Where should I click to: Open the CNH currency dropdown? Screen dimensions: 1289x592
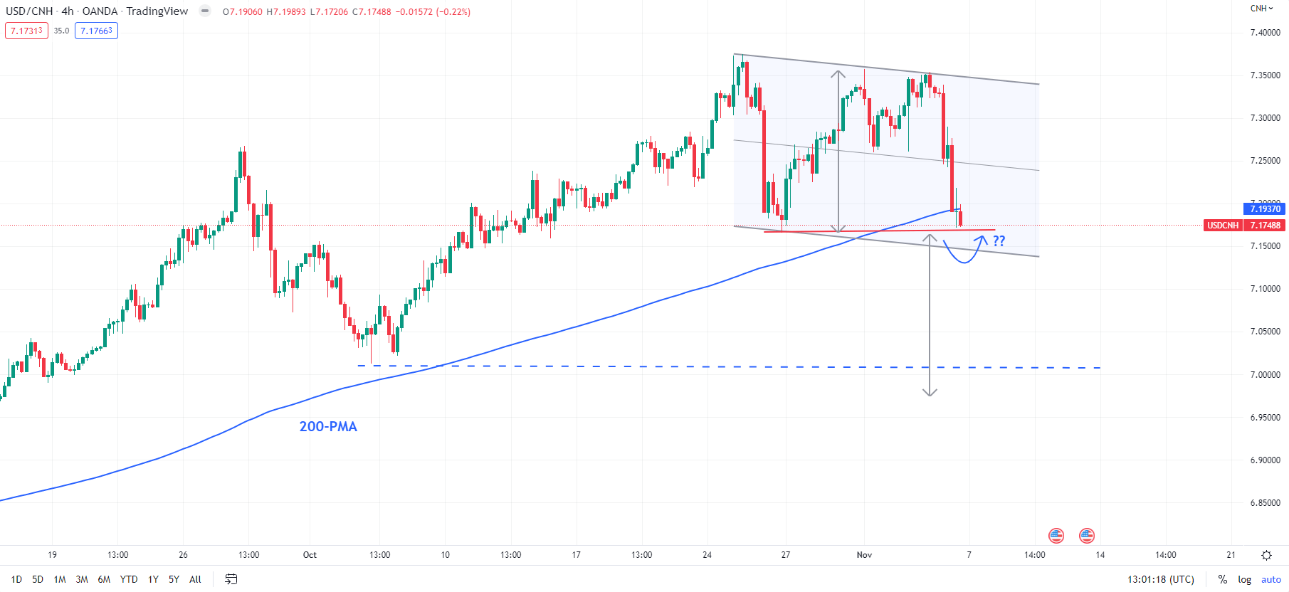(1262, 9)
